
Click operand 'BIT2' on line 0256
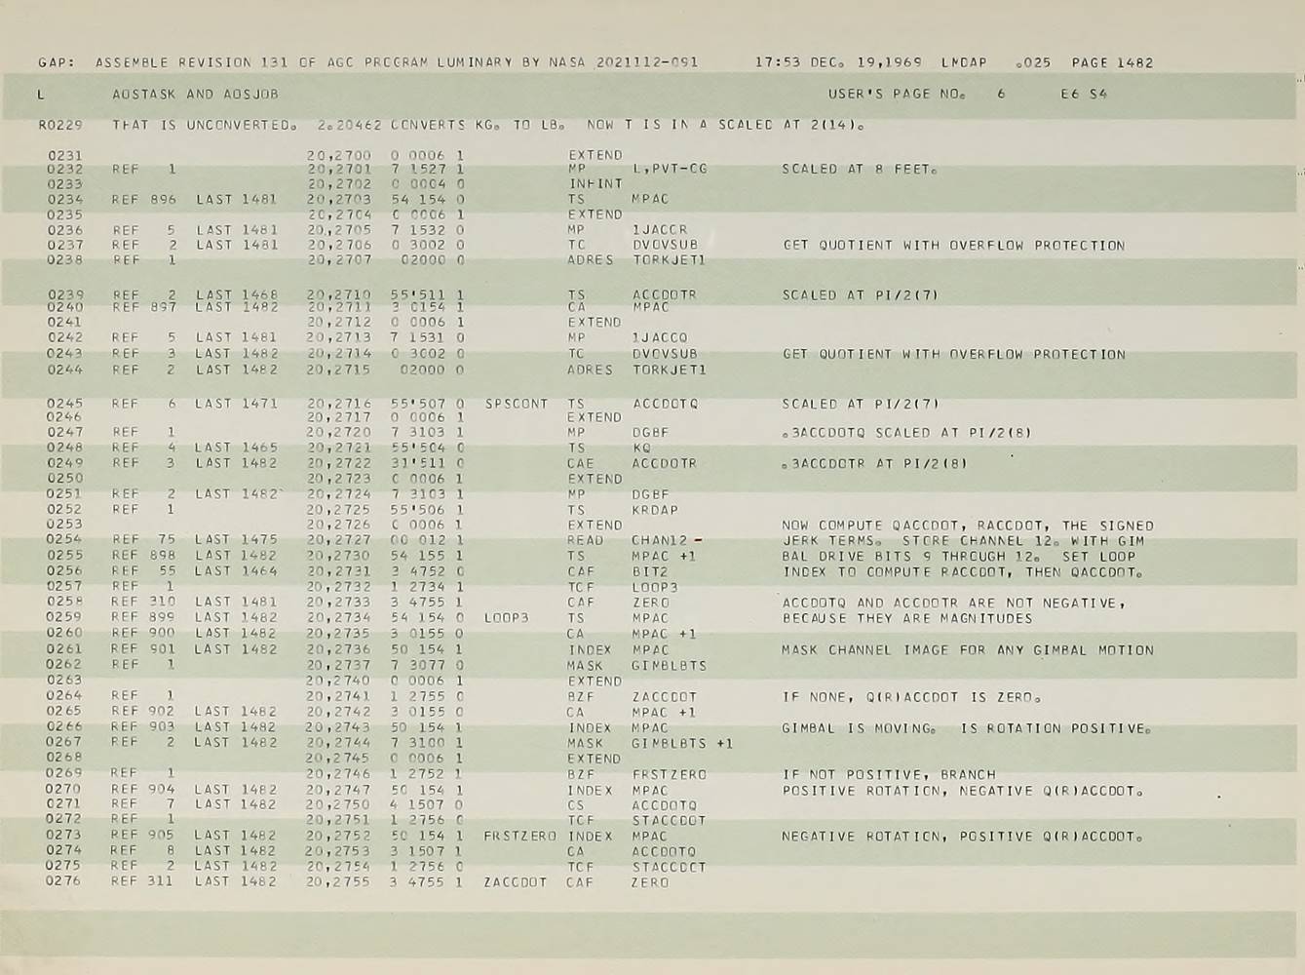coord(649,571)
